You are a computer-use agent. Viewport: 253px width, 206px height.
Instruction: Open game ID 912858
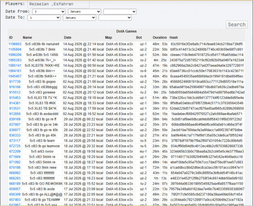pos(15,114)
